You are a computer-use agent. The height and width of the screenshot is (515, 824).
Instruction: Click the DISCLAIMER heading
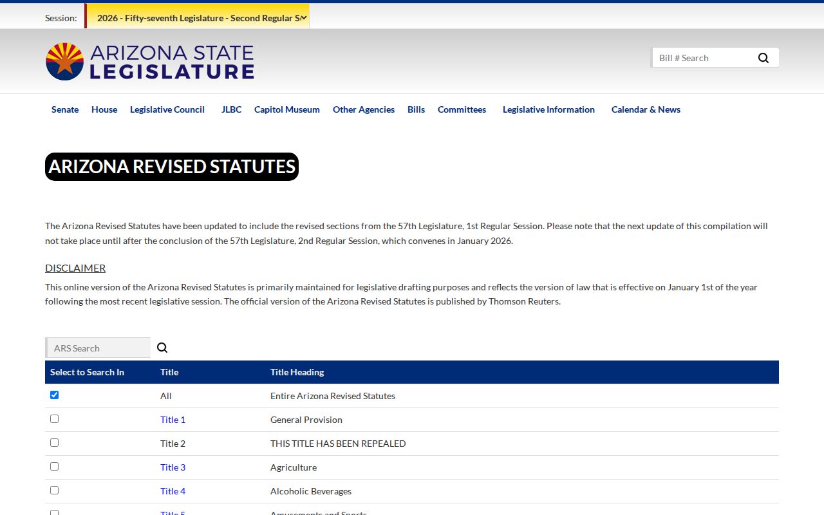[x=75, y=268]
